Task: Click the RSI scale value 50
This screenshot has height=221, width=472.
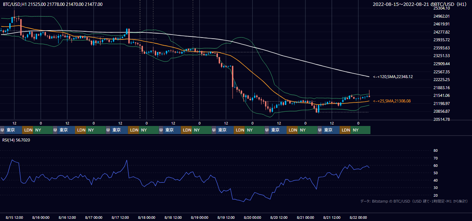Action: (435, 173)
